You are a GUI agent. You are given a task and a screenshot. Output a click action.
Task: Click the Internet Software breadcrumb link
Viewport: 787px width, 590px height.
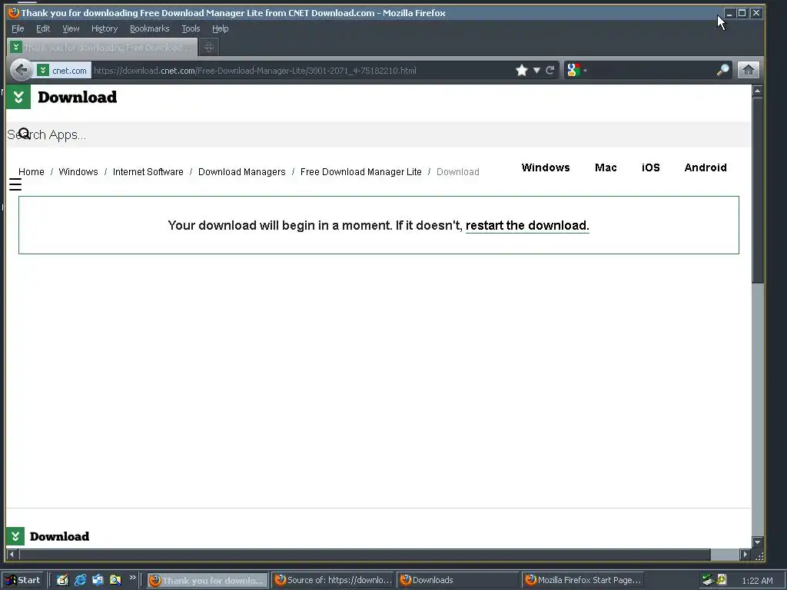click(x=148, y=171)
